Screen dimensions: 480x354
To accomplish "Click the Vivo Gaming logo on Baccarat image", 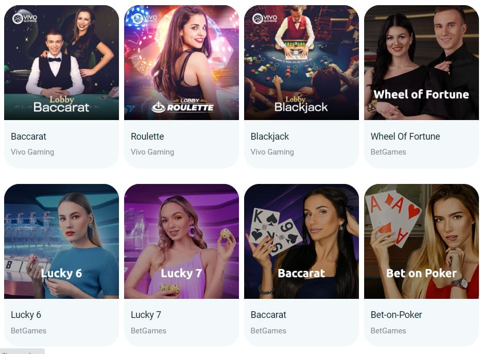I will pyautogui.click(x=25, y=19).
